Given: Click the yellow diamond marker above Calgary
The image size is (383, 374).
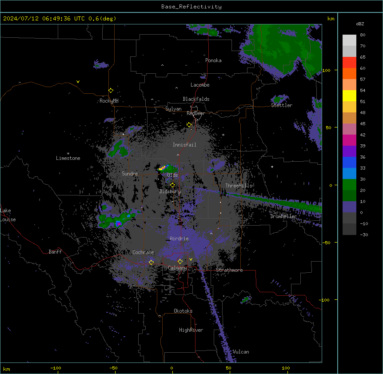Looking at the screenshot, I should 180,262.
